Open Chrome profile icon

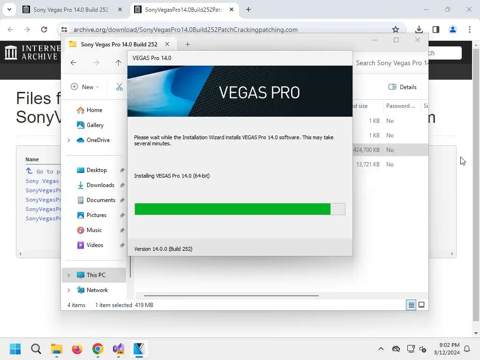[x=453, y=30]
